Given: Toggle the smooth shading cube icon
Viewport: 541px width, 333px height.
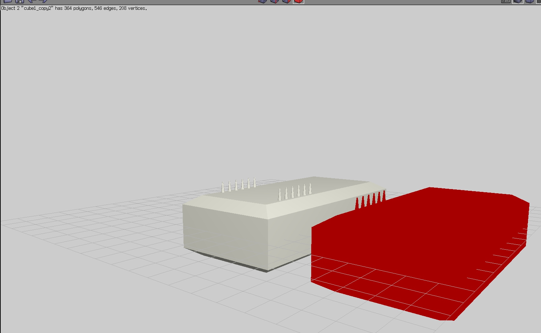Looking at the screenshot, I should pyautogui.click(x=518, y=1).
